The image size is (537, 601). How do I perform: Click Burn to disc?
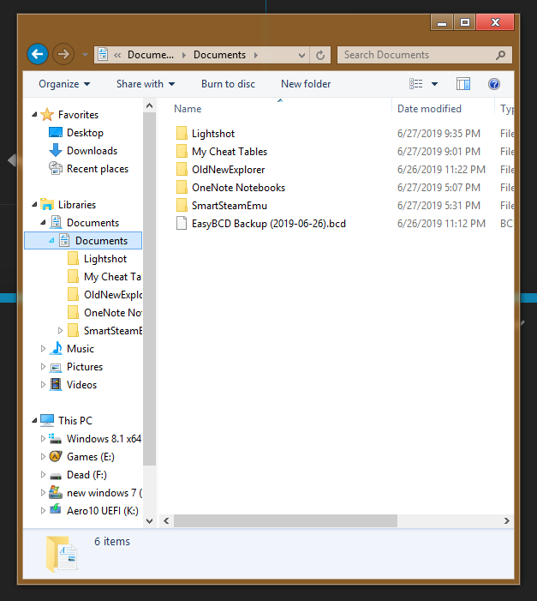coord(228,84)
